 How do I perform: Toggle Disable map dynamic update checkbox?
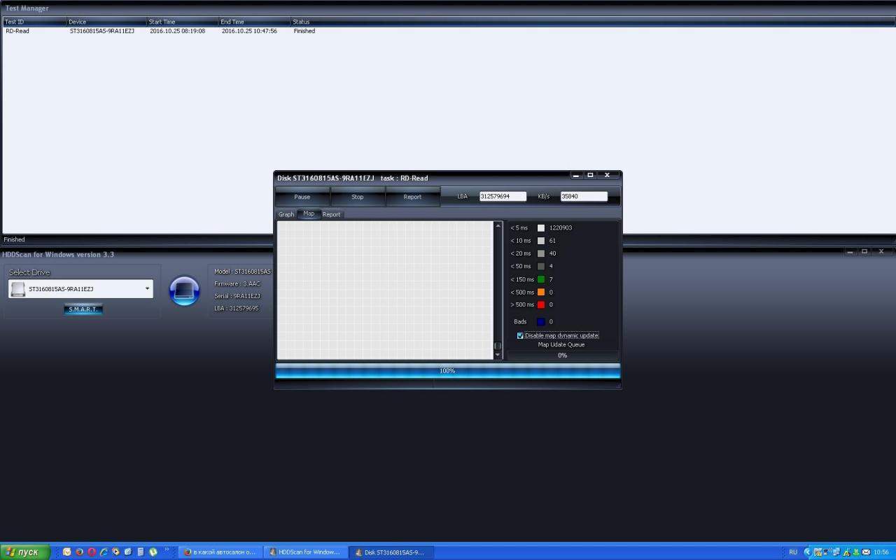click(x=520, y=336)
